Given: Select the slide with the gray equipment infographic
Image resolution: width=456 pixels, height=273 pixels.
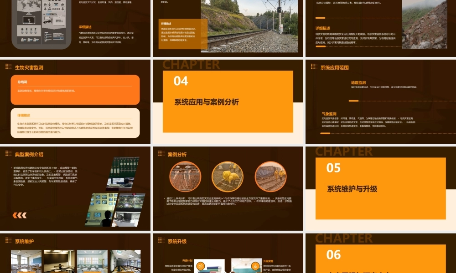Looking at the screenshot, I should click(75, 28).
